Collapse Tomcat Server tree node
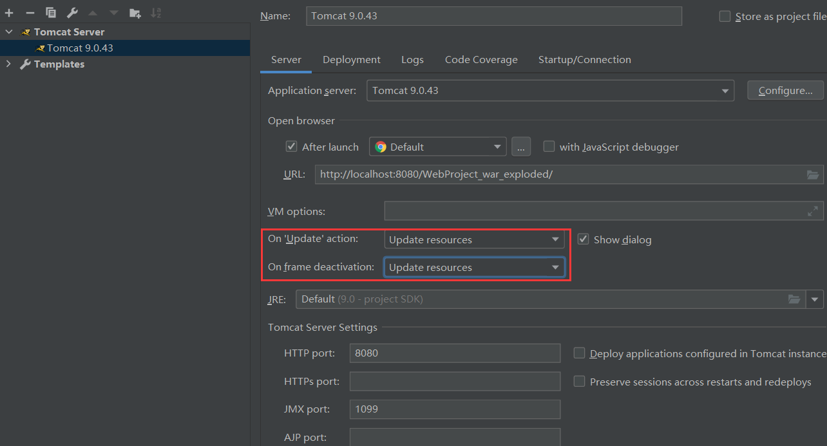Viewport: 827px width, 446px height. coord(9,32)
